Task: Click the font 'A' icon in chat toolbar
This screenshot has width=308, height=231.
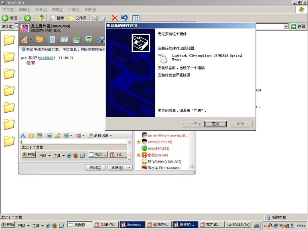Action: [x=23, y=136]
